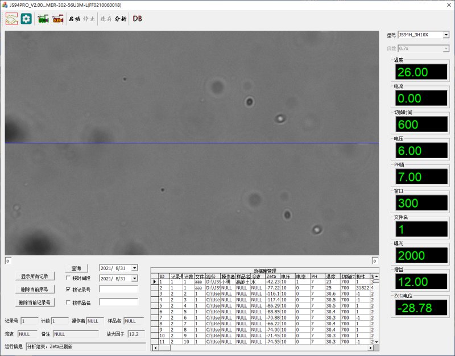Select the Zeta column header in table
The width and height of the screenshot is (455, 356).
coord(271,276)
